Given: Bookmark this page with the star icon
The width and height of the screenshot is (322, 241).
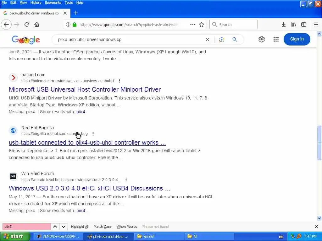Looking at the screenshot, I should click(x=202, y=24).
